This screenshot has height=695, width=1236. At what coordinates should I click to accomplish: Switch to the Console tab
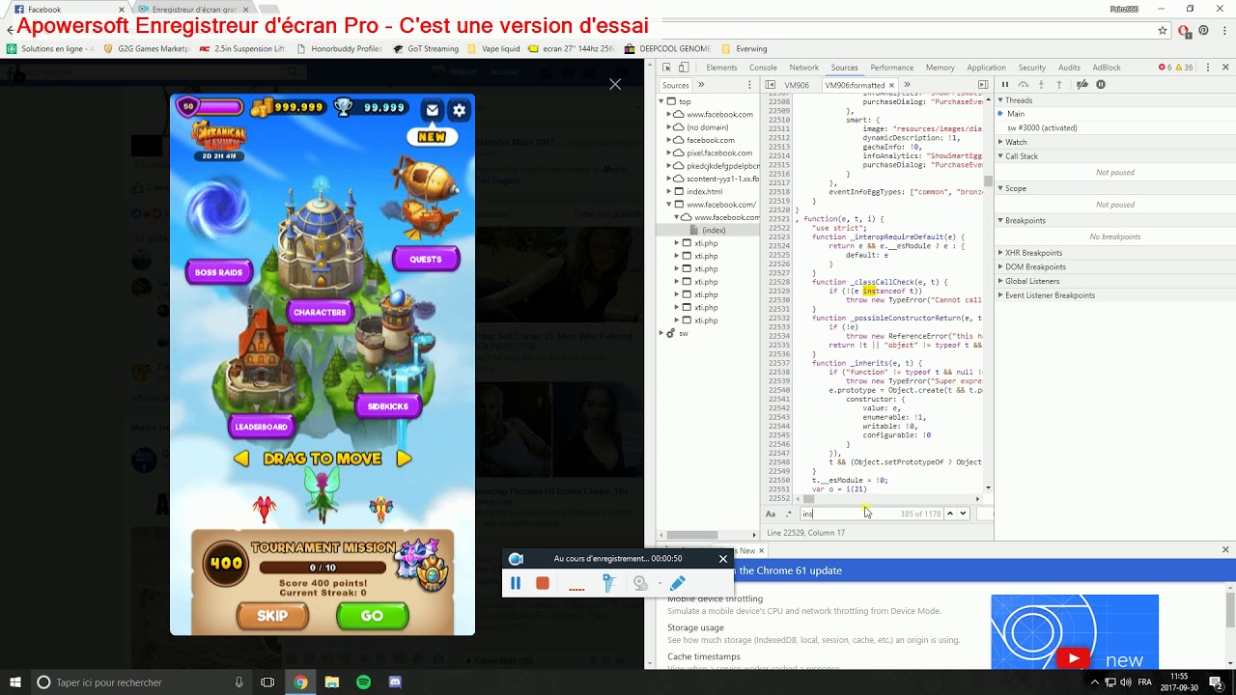click(763, 68)
